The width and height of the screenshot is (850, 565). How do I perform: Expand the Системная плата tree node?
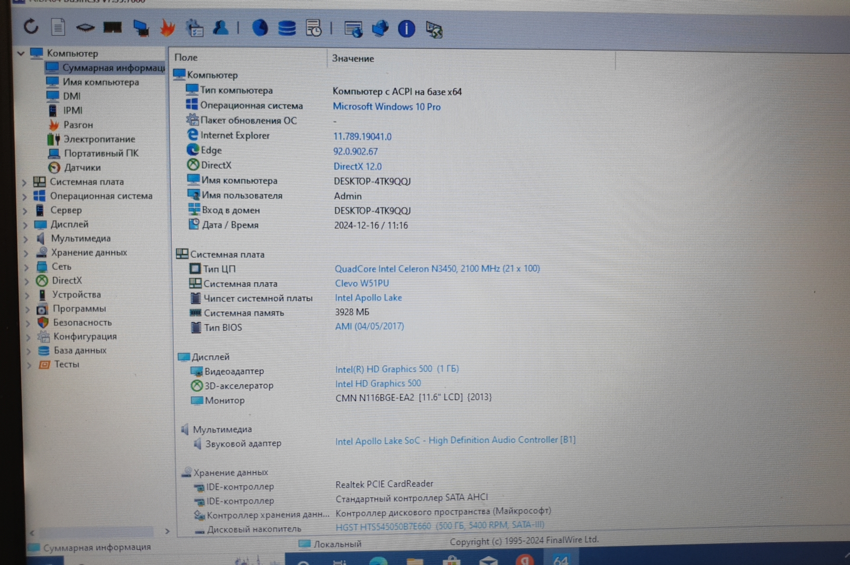coord(24,182)
